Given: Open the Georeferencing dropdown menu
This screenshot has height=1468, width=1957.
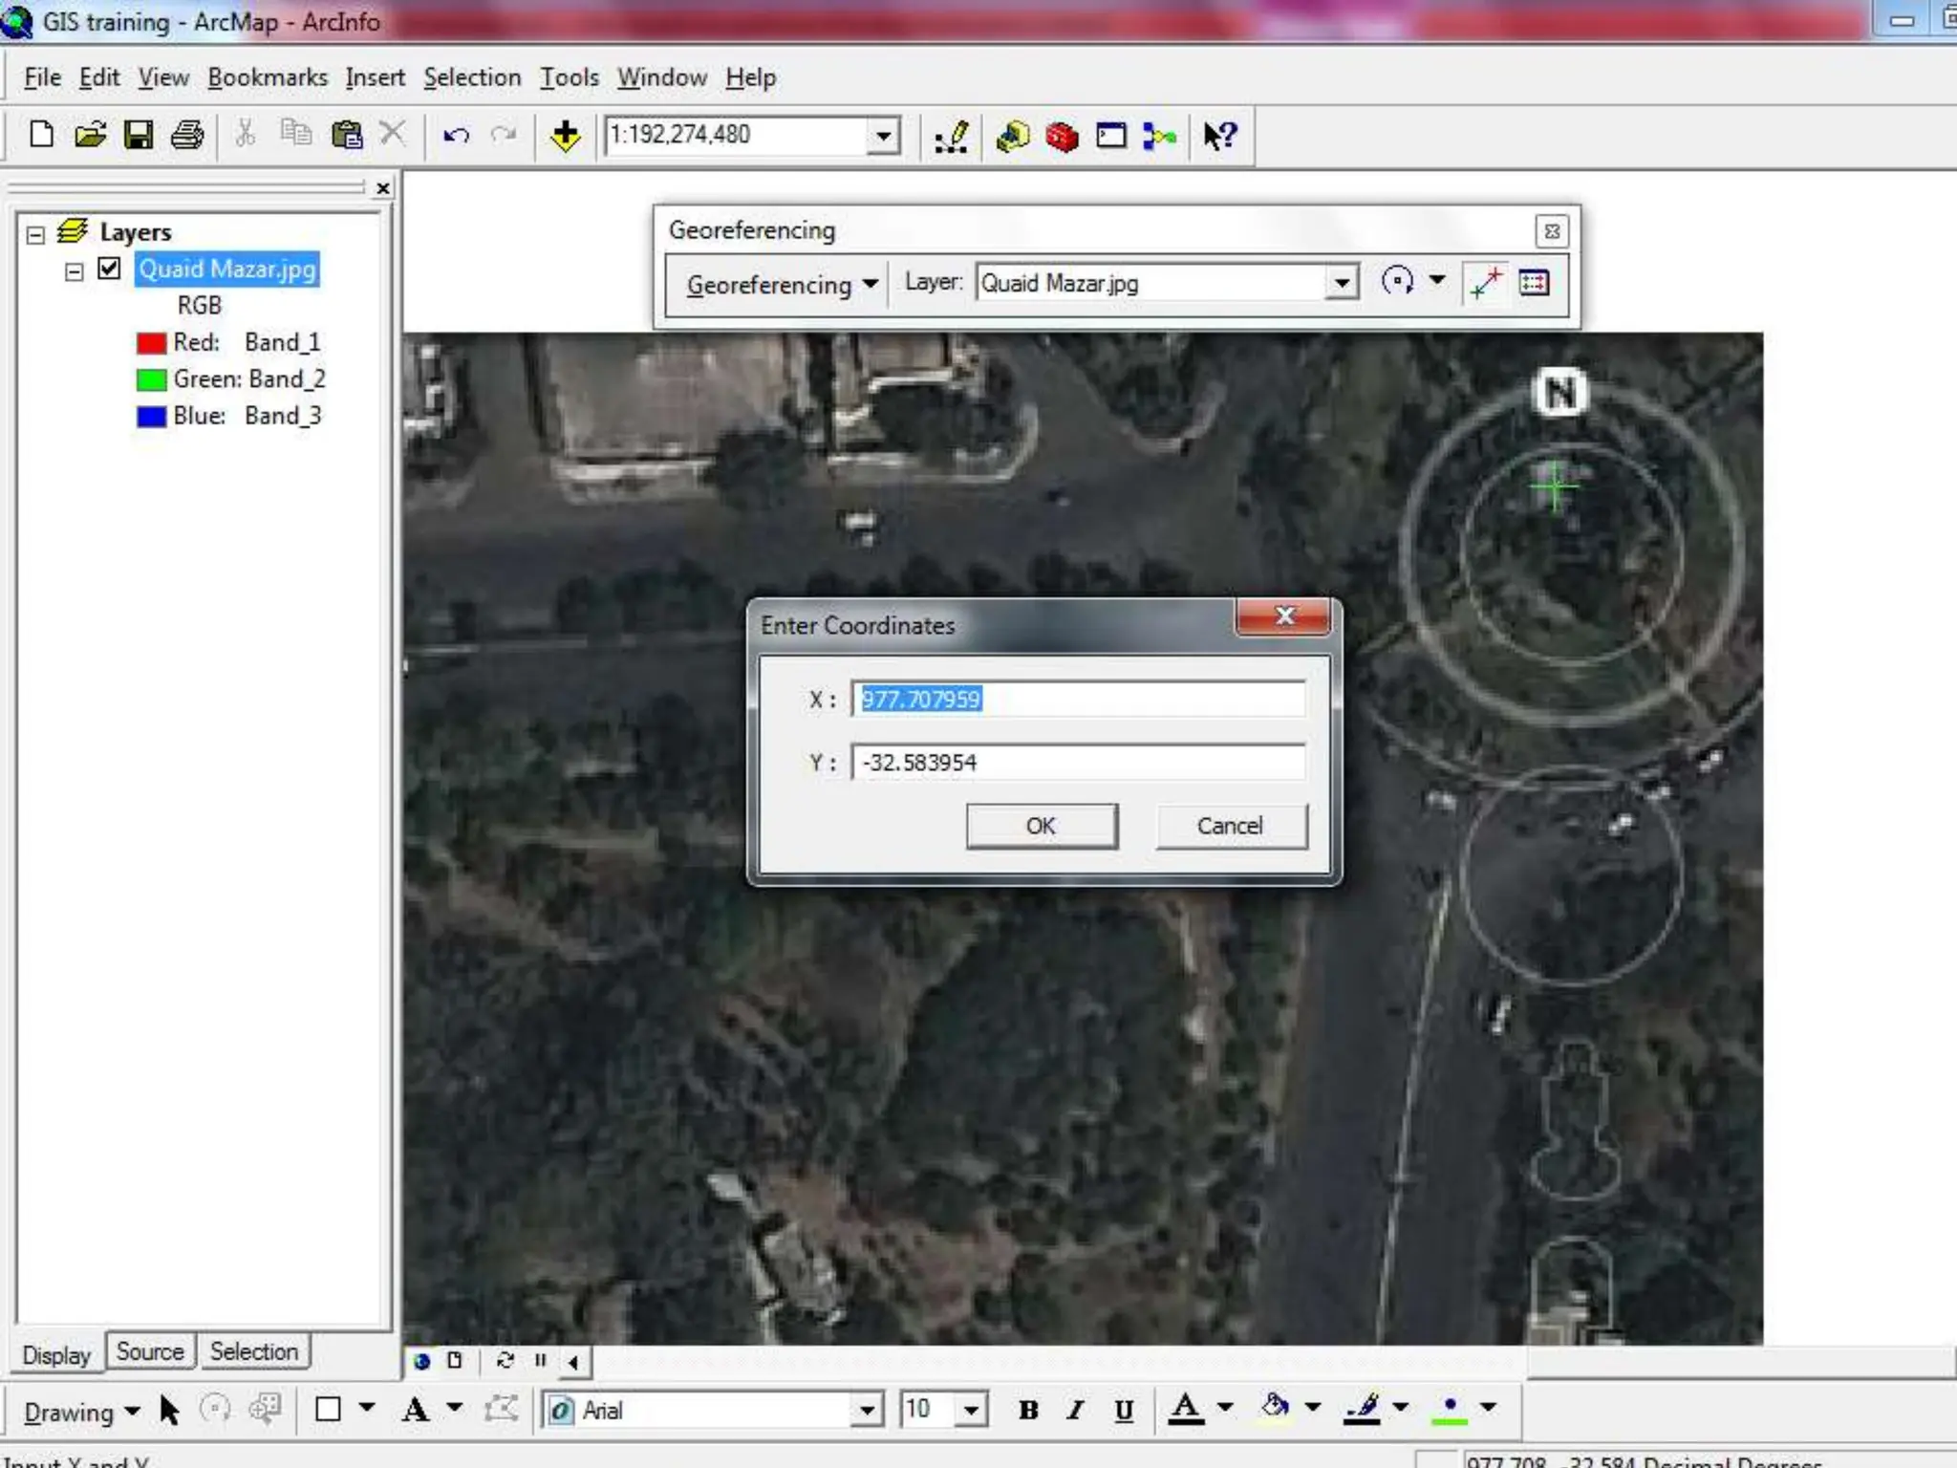Looking at the screenshot, I should pos(781,285).
